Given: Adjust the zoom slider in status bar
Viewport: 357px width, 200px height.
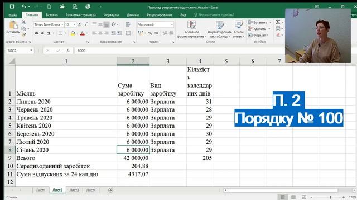Looking at the screenshot, I should (331, 197).
